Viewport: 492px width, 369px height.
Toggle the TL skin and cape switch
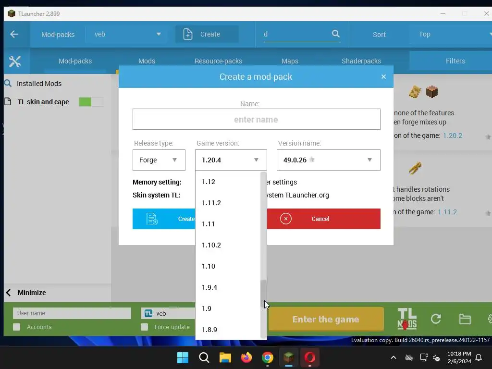click(91, 102)
